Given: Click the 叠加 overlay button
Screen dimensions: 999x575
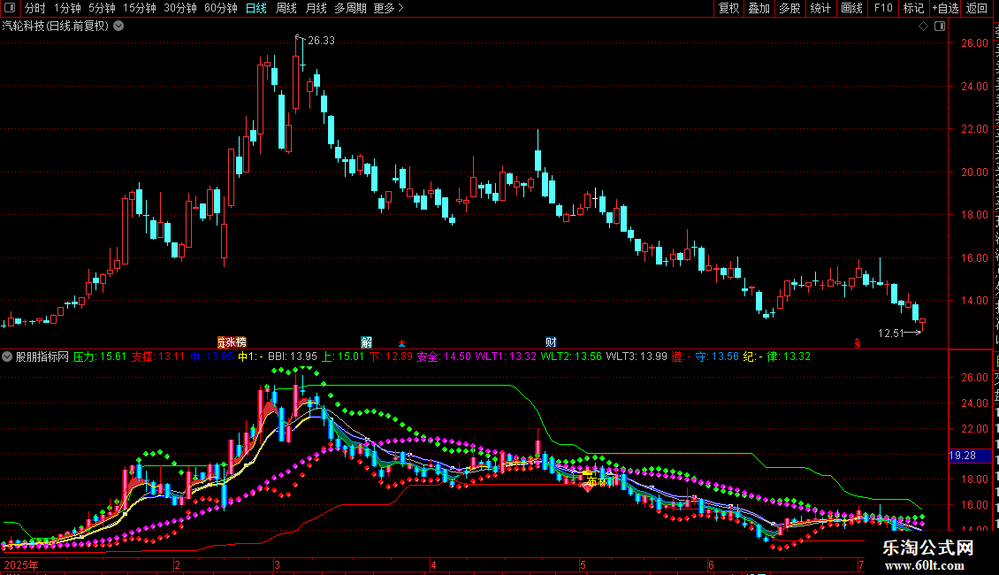Looking at the screenshot, I should coord(759,8).
